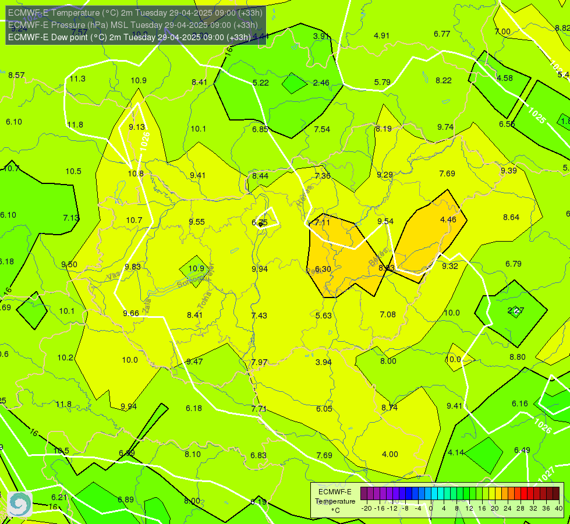Click the dew point value 7.36
The height and width of the screenshot is (524, 570).
coord(323,176)
